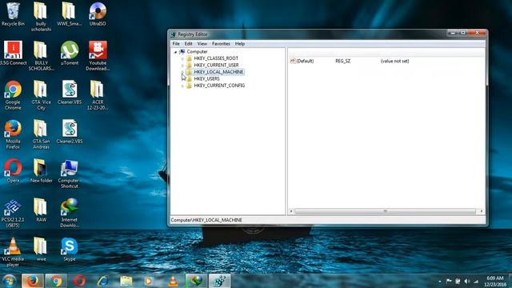Launch UltraISO from the desktop
512x288 pixels.
tap(98, 14)
